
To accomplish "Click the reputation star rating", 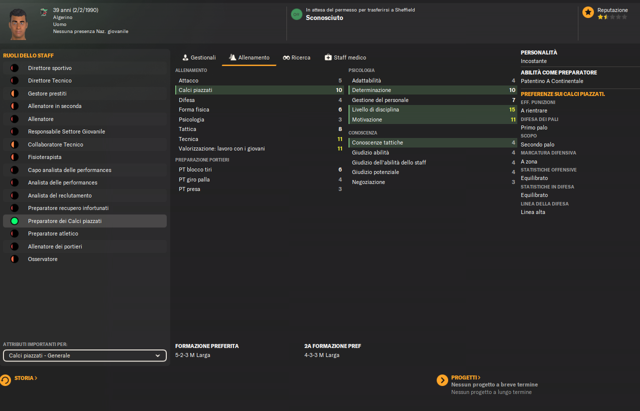I will point(612,17).
